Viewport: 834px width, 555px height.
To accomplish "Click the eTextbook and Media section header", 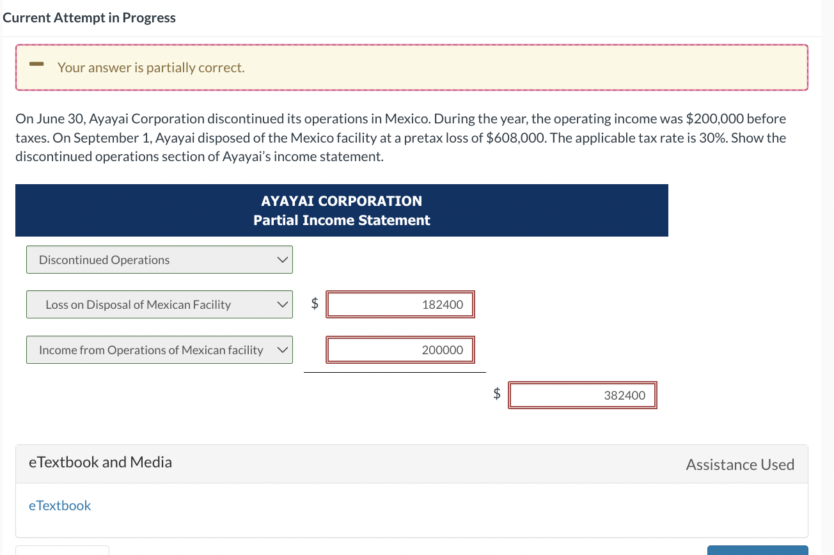I will [x=100, y=462].
